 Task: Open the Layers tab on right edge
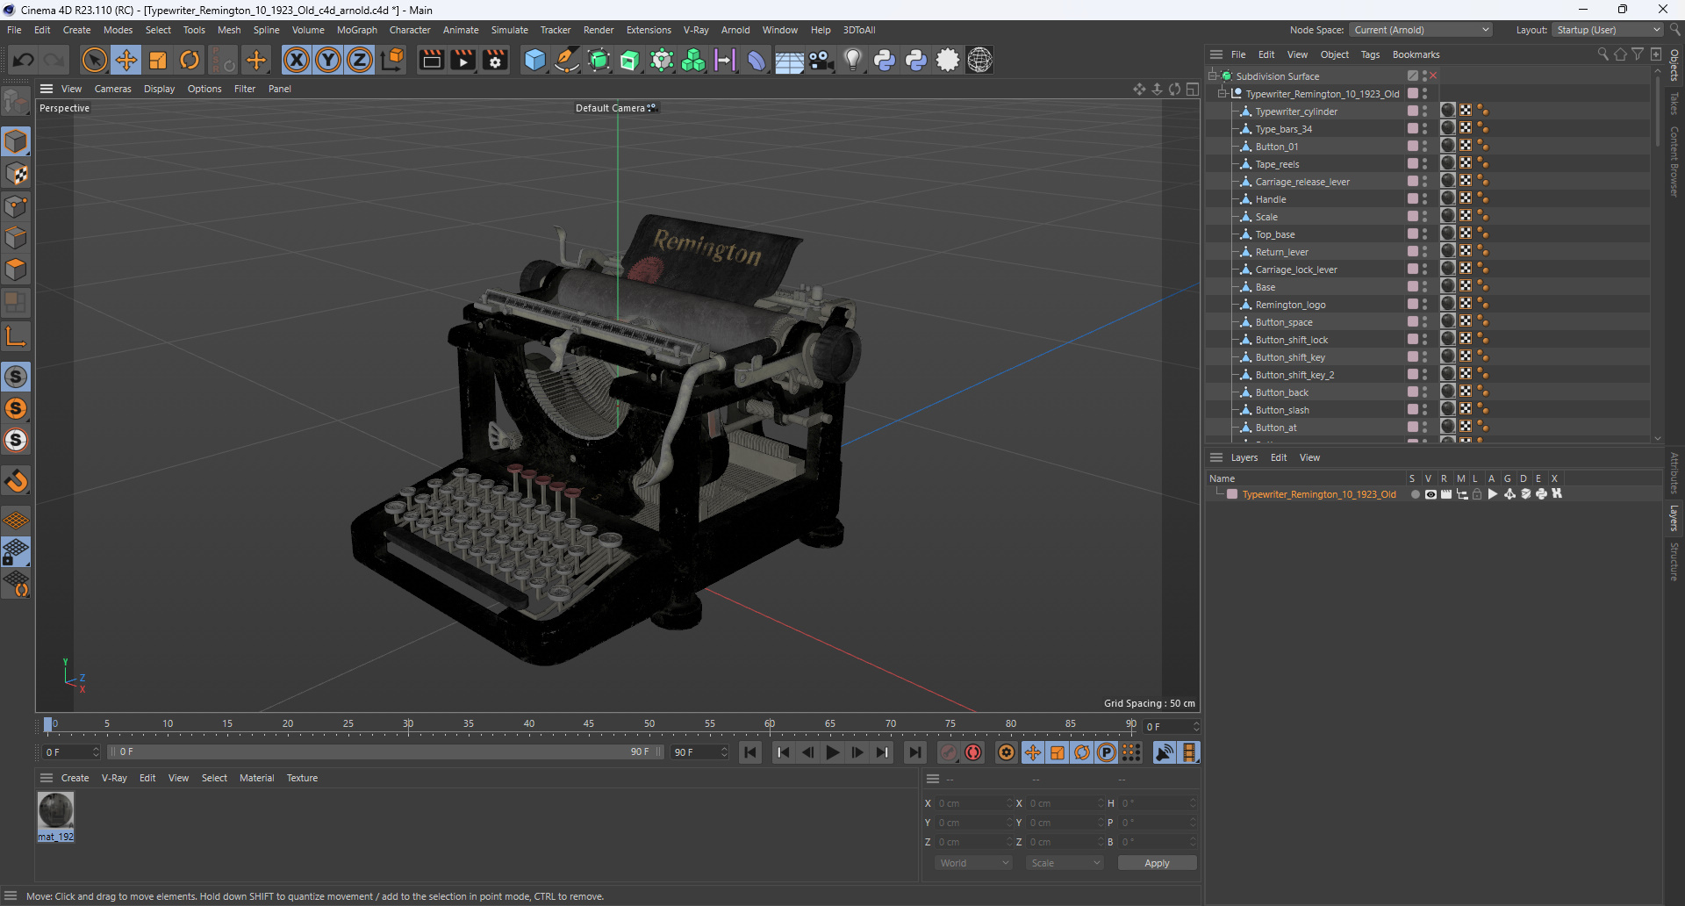point(1674,518)
